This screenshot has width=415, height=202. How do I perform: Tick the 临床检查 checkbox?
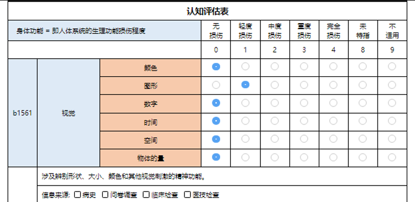[x=146, y=195]
